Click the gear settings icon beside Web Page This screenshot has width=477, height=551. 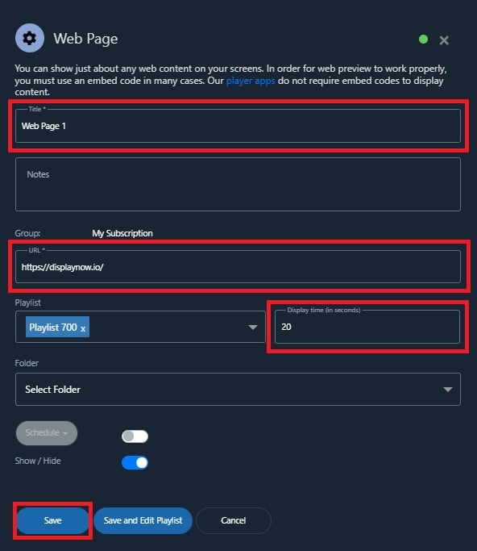pos(30,38)
